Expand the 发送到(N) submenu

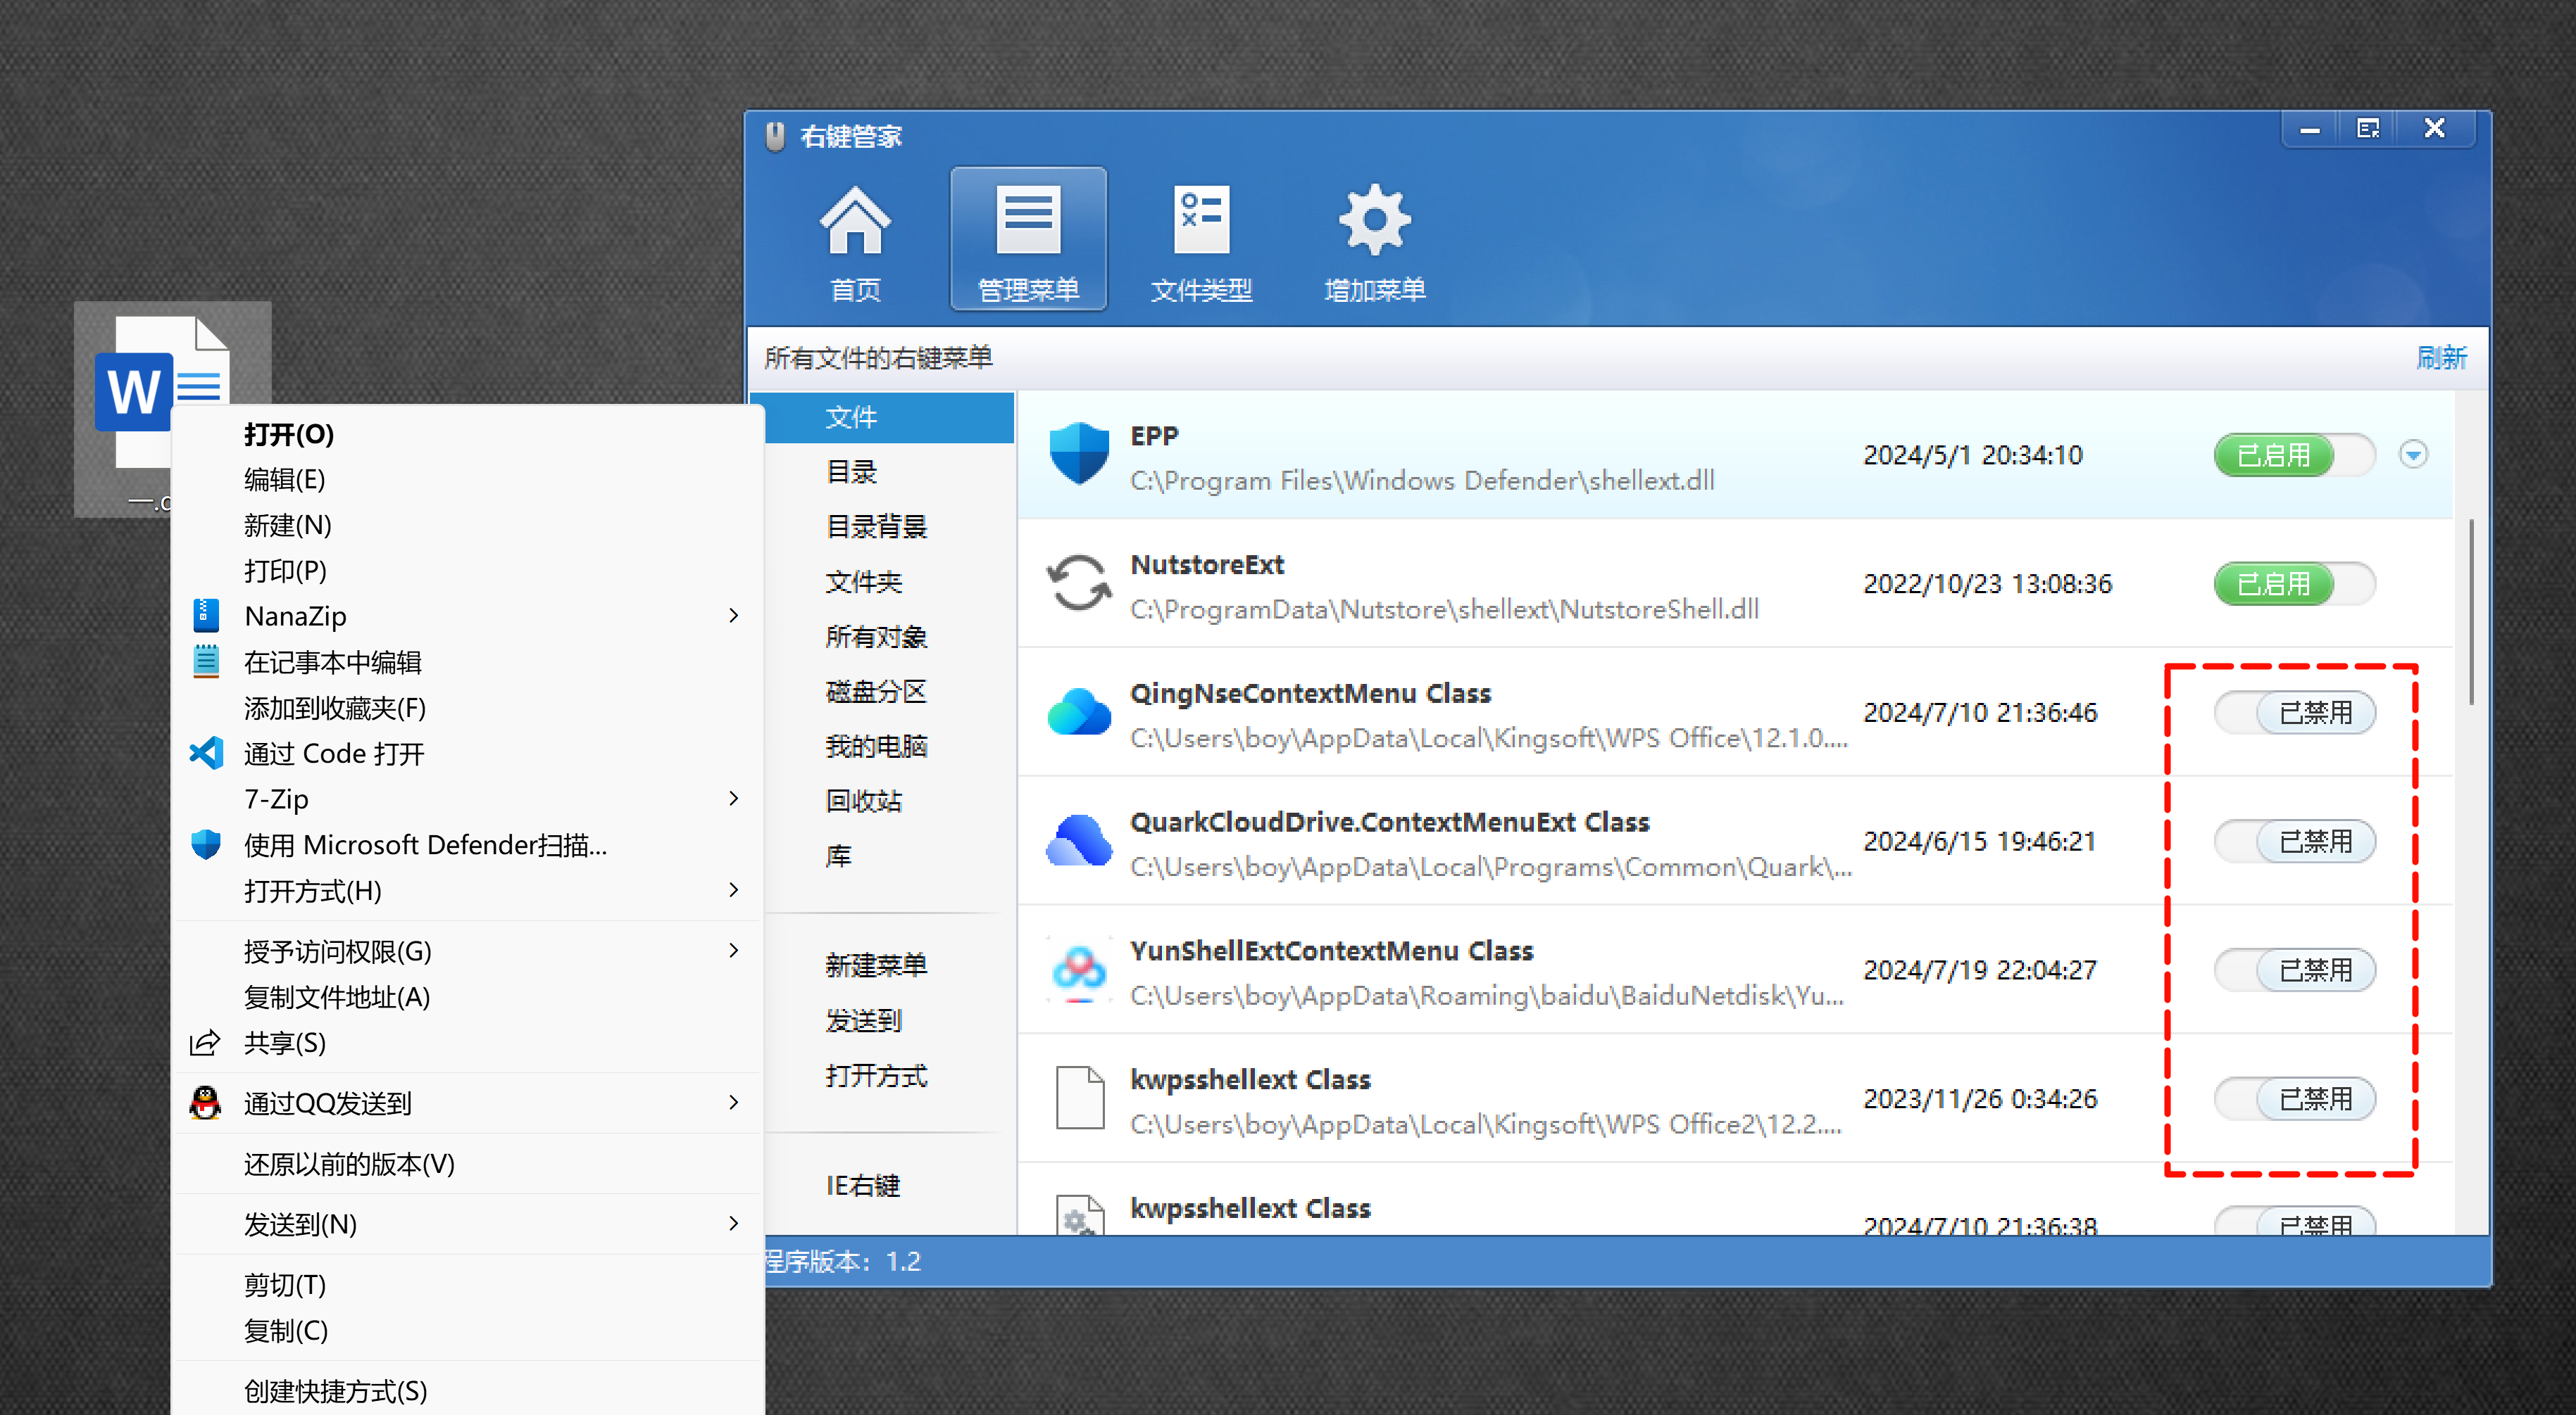click(x=734, y=1223)
